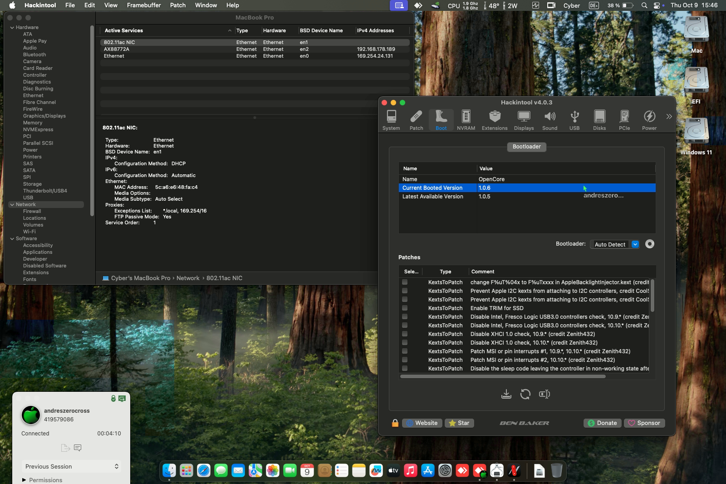The image size is (726, 484).
Task: Select Wi-Fi in System Information sidebar
Action: tap(29, 232)
